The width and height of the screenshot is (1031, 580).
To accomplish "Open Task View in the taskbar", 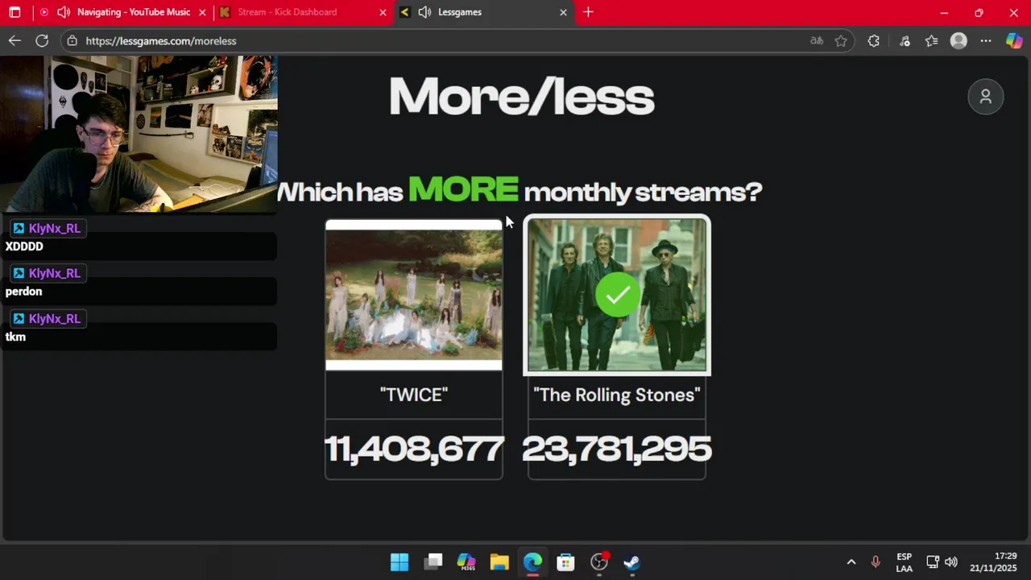I will (433, 561).
